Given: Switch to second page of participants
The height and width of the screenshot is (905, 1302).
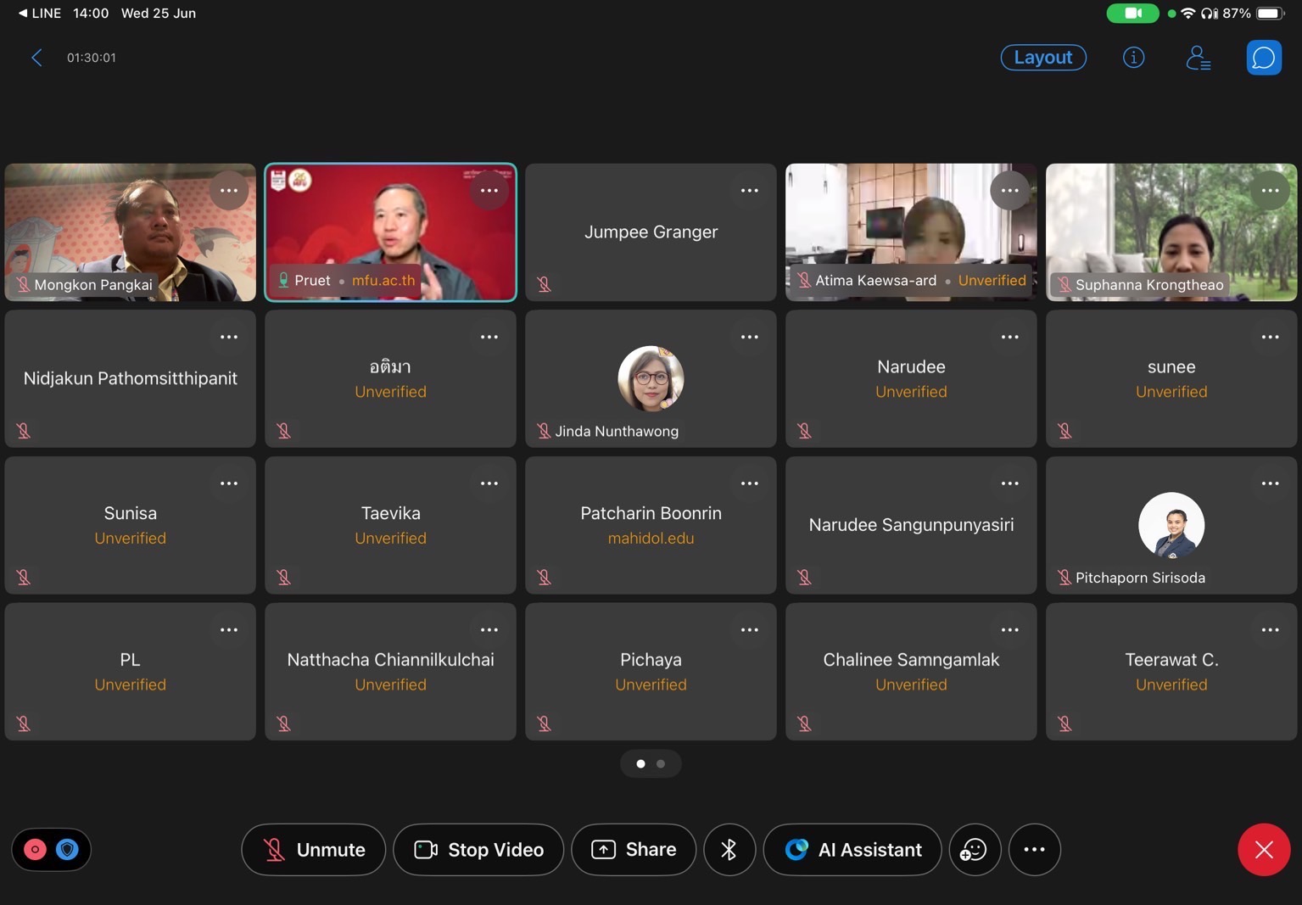Looking at the screenshot, I should tap(661, 764).
